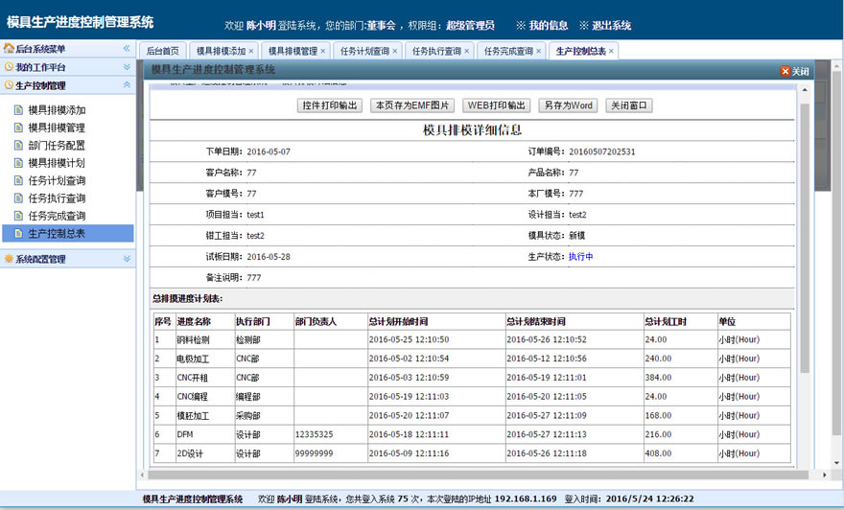Click the 电极加工 progress name cell

(x=205, y=359)
